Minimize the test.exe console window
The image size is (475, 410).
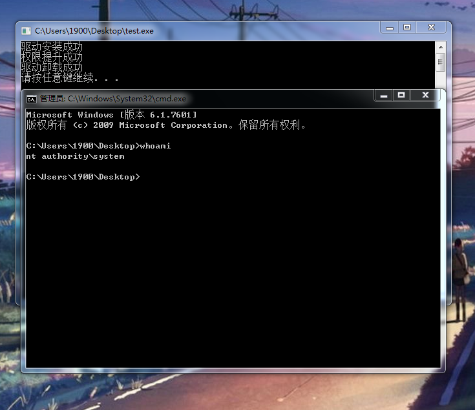390,28
